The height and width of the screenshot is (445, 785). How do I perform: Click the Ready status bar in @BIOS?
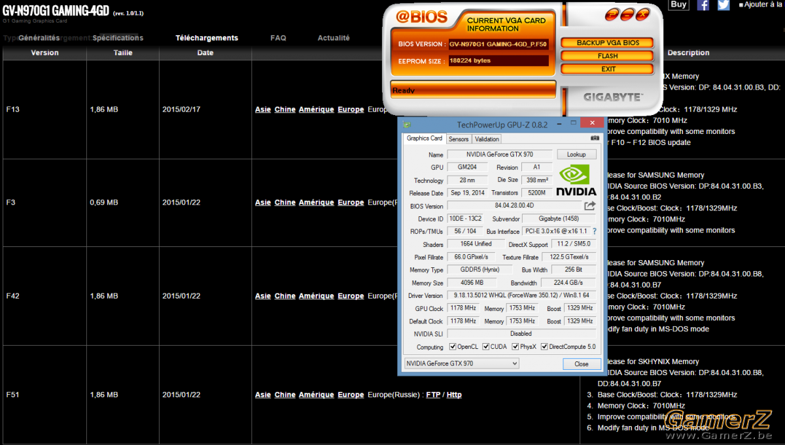[473, 90]
